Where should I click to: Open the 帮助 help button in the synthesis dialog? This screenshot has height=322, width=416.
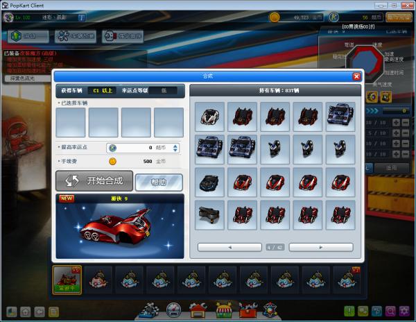(x=159, y=182)
